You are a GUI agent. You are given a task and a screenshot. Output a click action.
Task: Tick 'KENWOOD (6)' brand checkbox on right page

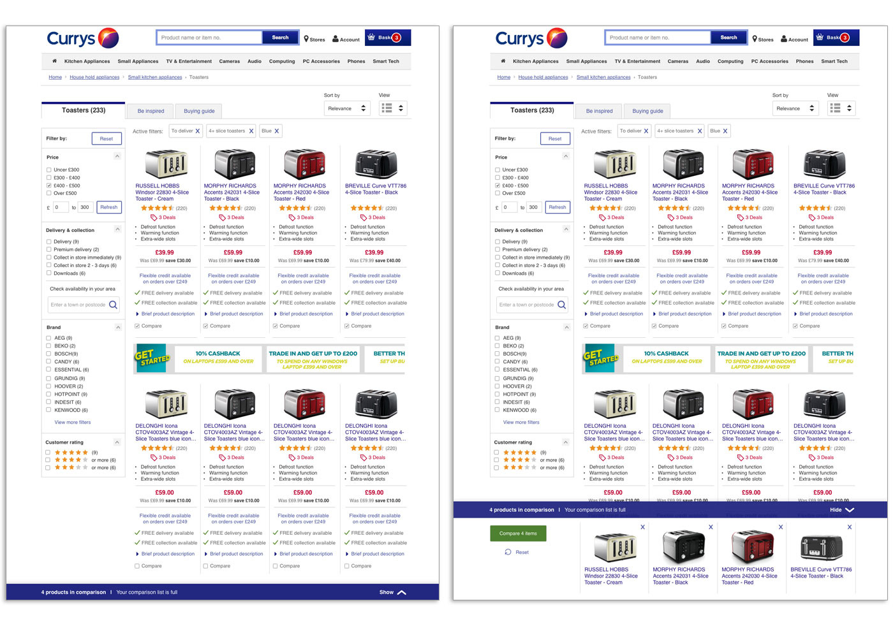click(x=498, y=410)
